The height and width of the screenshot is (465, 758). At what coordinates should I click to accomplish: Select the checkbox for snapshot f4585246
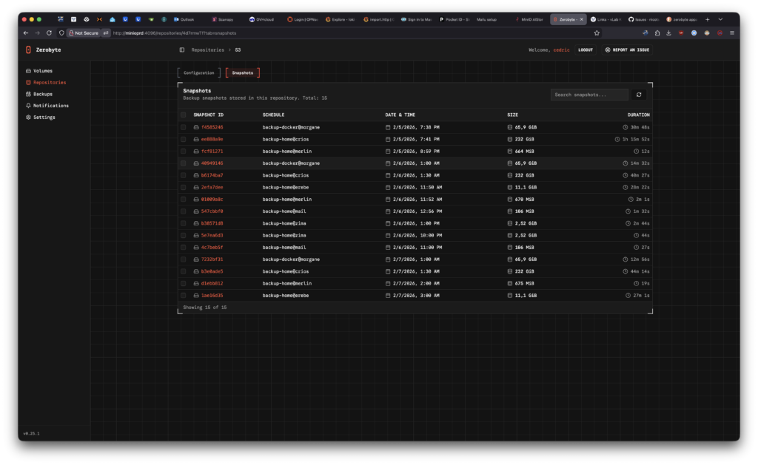point(184,127)
